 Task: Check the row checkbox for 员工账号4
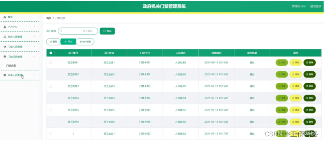[51, 98]
